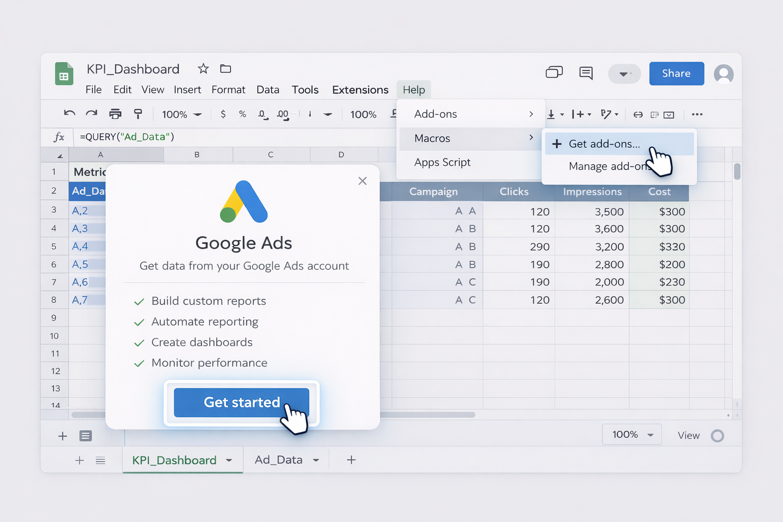Expand the Add-ons submenu chevron

coord(531,114)
